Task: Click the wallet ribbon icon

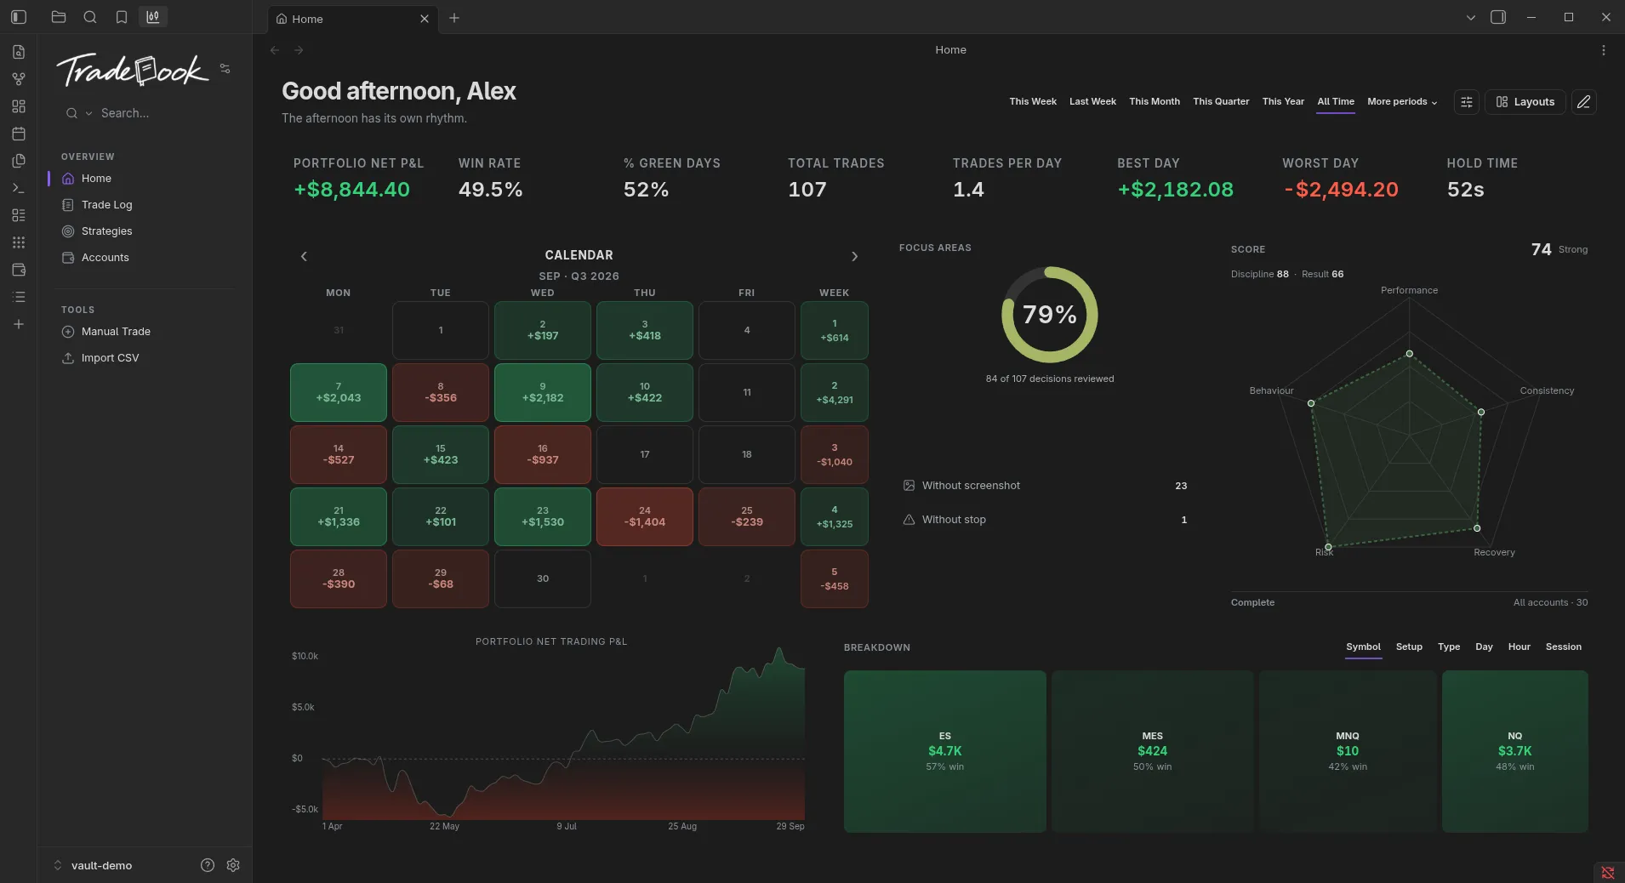Action: (19, 270)
